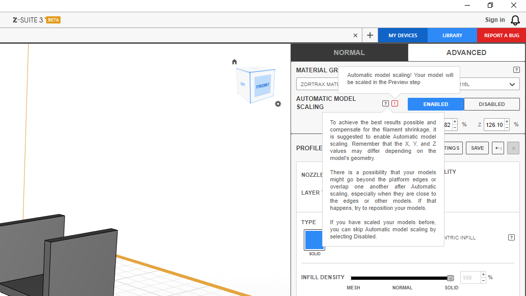Open the help icon beside Automatic Model Scaling

pos(385,103)
